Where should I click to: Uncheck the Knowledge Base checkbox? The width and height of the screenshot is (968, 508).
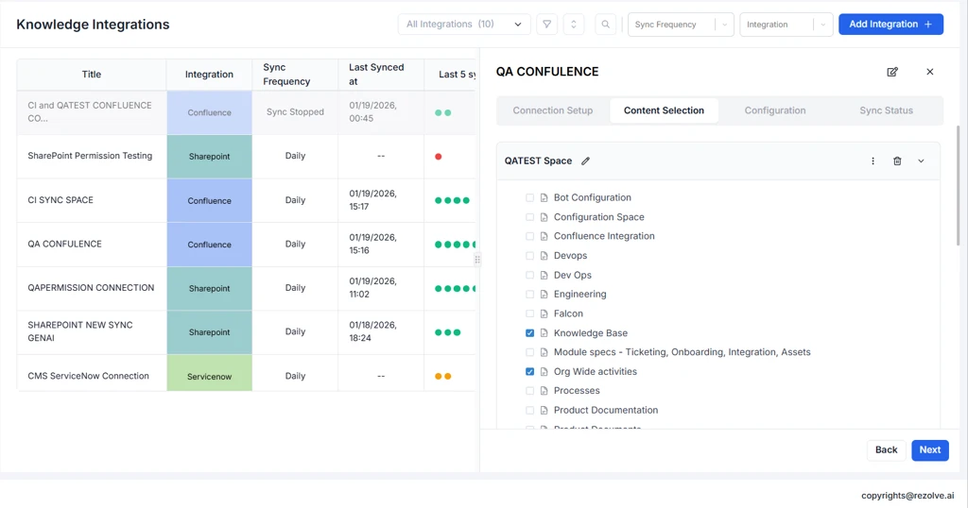coord(529,333)
